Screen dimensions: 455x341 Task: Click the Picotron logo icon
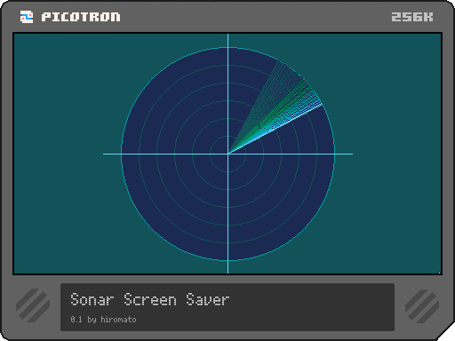pos(27,17)
